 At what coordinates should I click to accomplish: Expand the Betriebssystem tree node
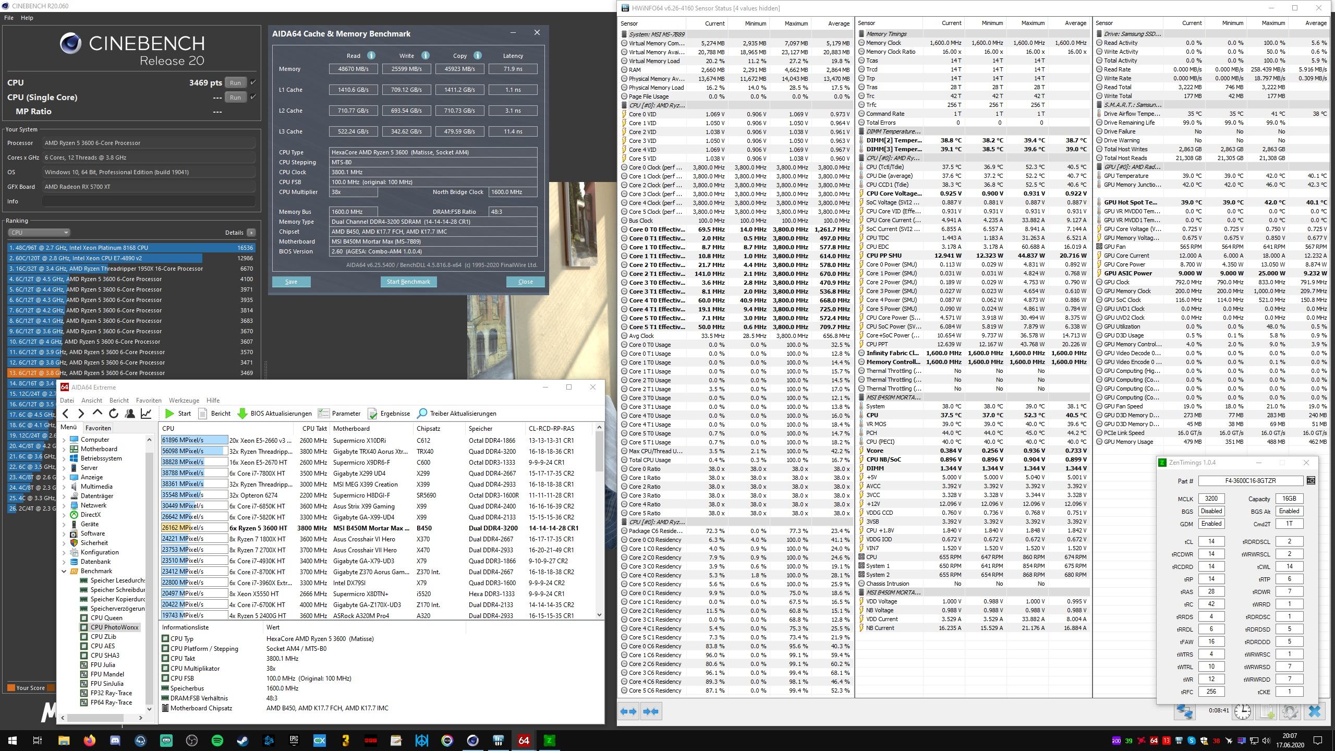coord(64,458)
